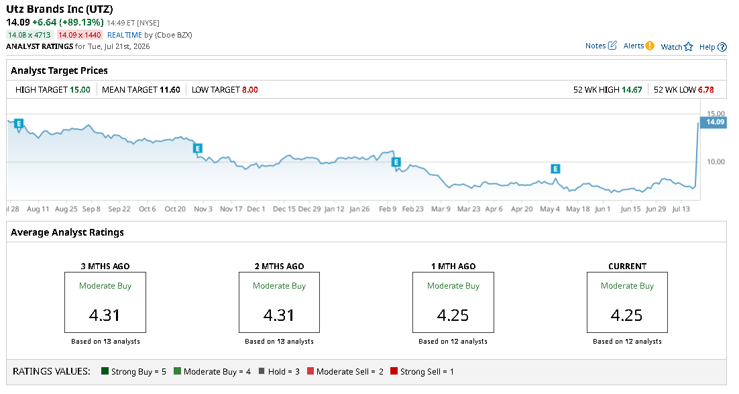Click the 10.00 price axis label

[716, 162]
